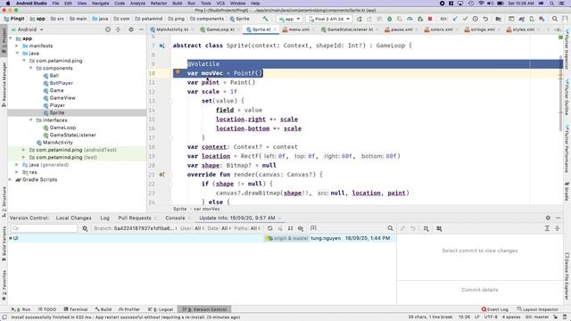Screen dimensions: 571x321
Task: Open the Layout Inspector
Action: point(537,309)
